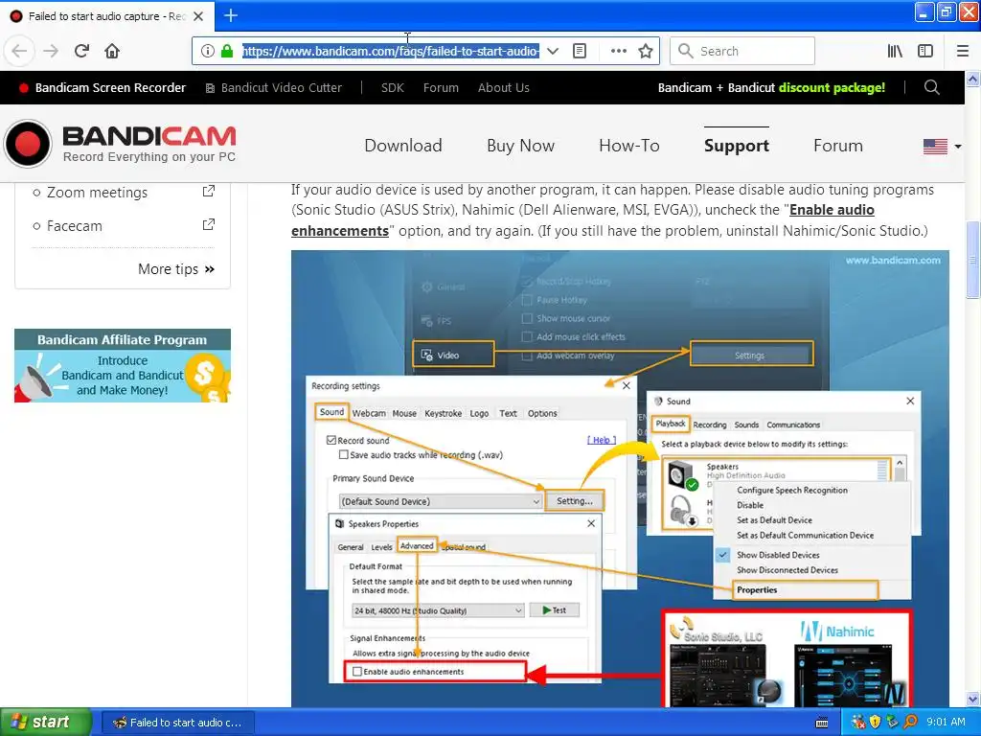Open the Support menu item
Image resolution: width=981 pixels, height=736 pixels.
737,146
